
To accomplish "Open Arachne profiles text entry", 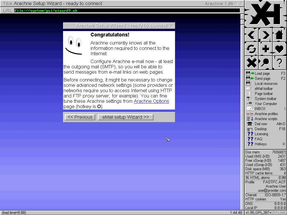I will (266, 114).
